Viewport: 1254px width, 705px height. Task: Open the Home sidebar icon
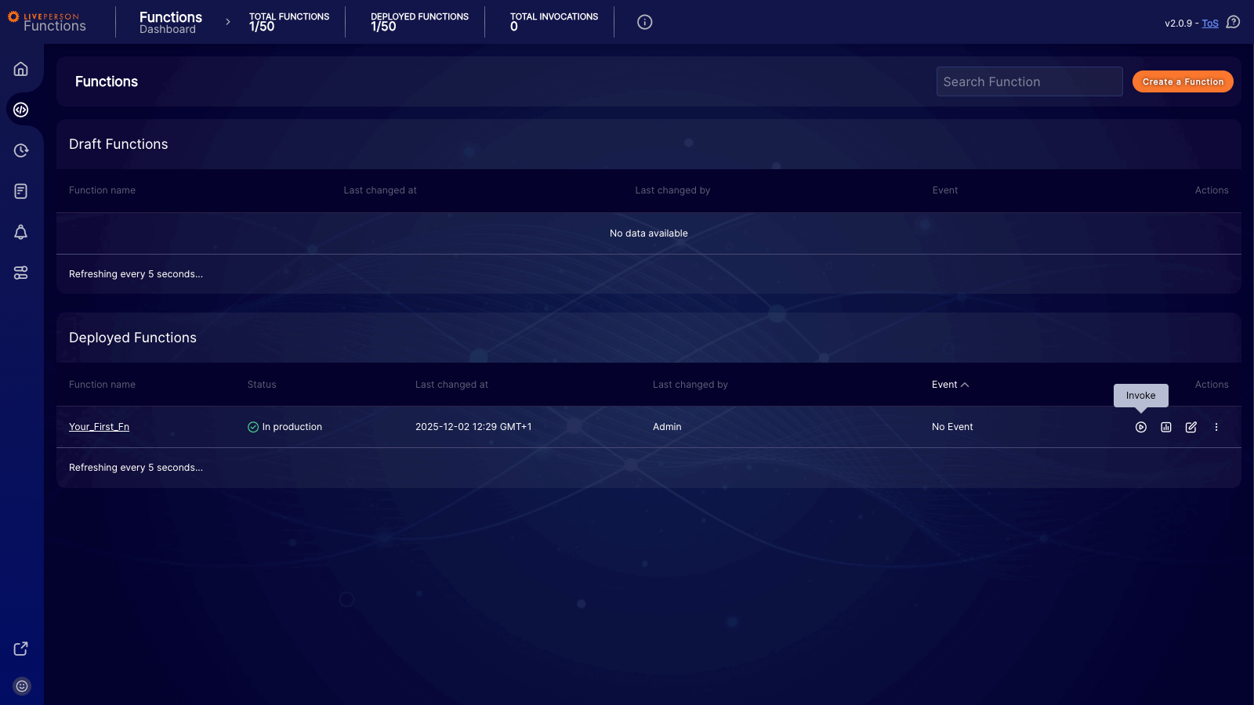pyautogui.click(x=21, y=69)
